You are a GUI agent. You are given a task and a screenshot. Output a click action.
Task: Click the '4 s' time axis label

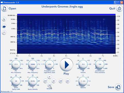(66, 56)
